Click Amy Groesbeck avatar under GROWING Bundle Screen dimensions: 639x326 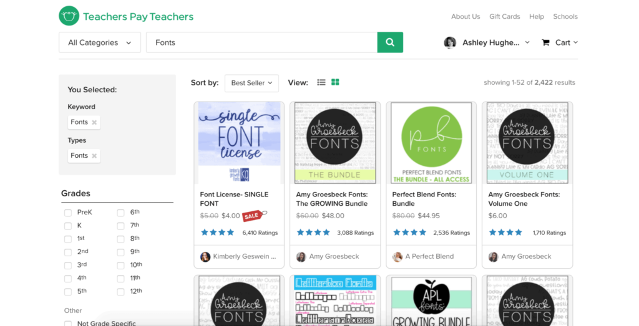(x=301, y=257)
